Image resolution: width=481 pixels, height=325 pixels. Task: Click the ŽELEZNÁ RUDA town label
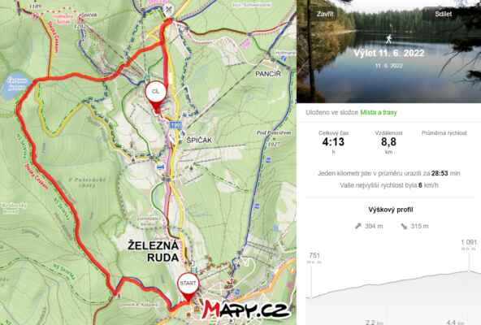[153, 251]
